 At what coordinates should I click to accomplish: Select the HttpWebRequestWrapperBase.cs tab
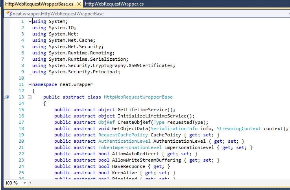click(39, 4)
